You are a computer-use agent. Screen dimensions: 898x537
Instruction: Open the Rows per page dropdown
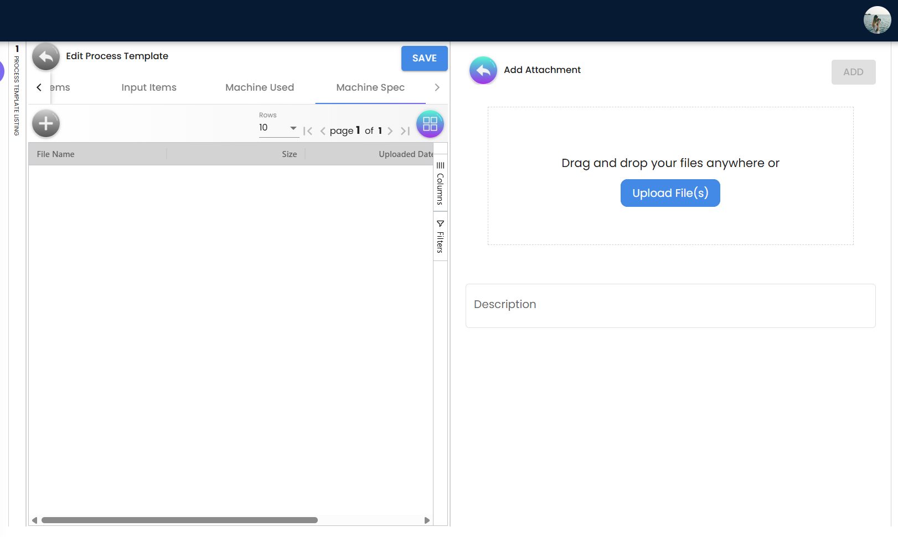(278, 128)
